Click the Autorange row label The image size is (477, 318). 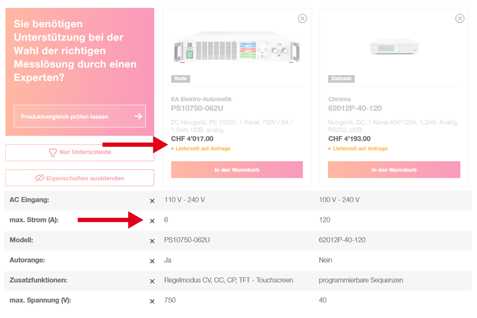click(27, 261)
